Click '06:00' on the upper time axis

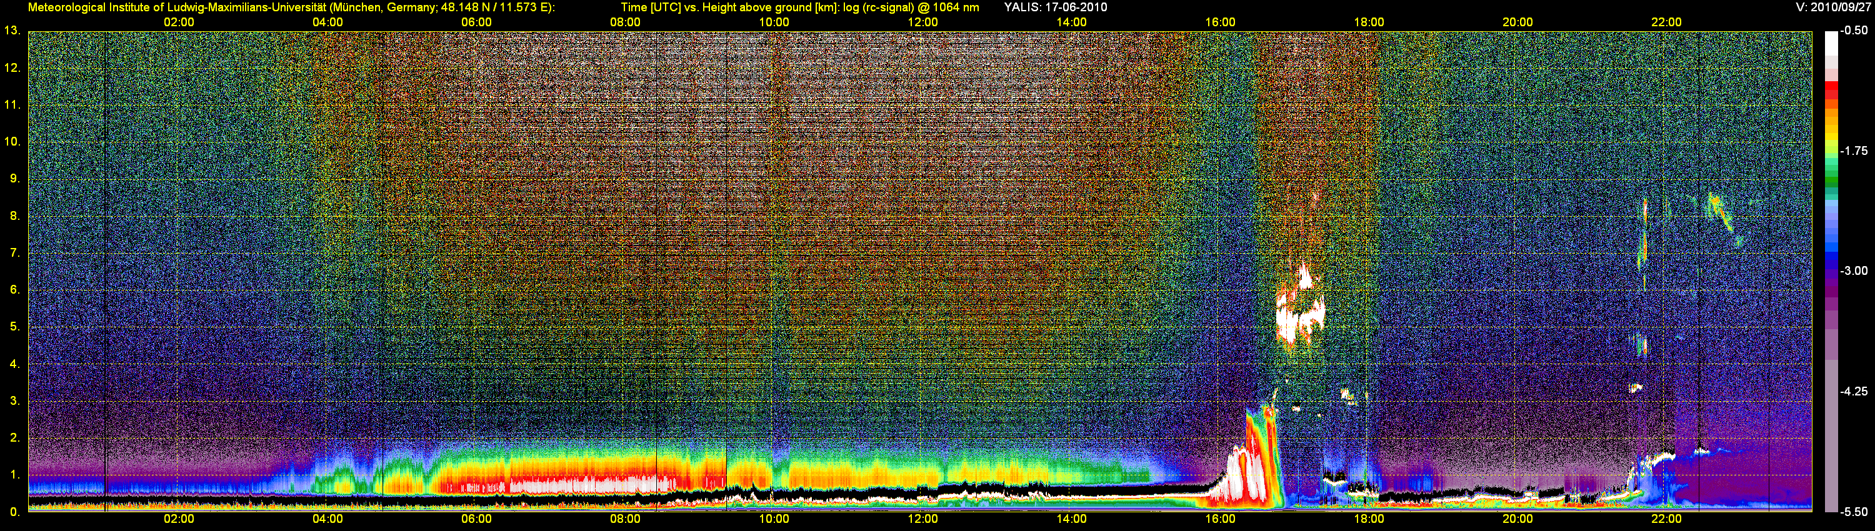[x=476, y=22]
